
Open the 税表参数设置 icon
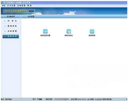45,31
